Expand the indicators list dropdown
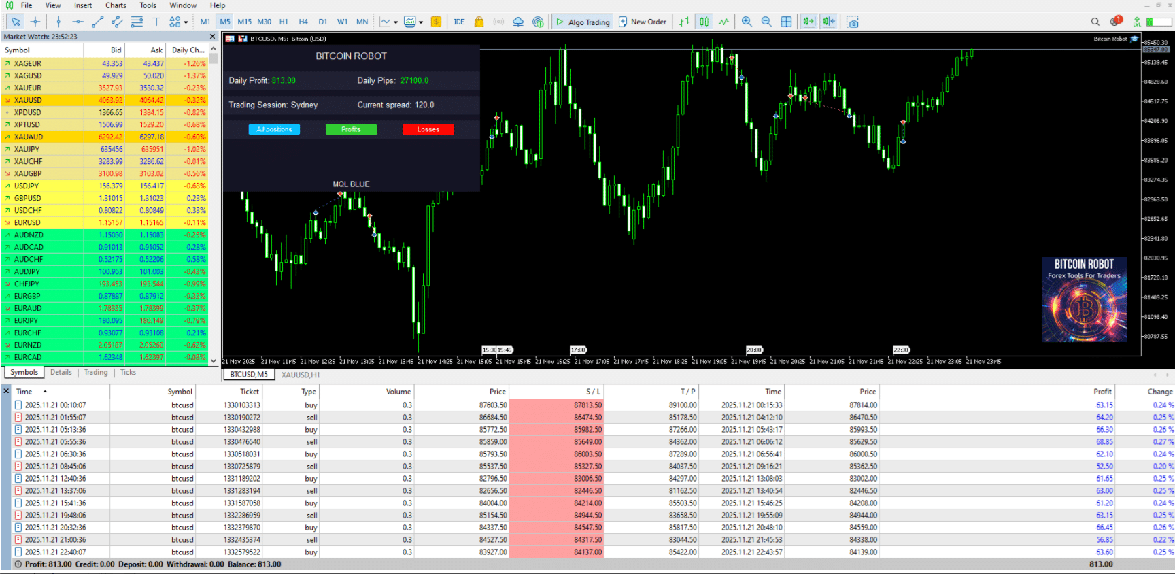This screenshot has width=1175, height=574. (x=396, y=22)
